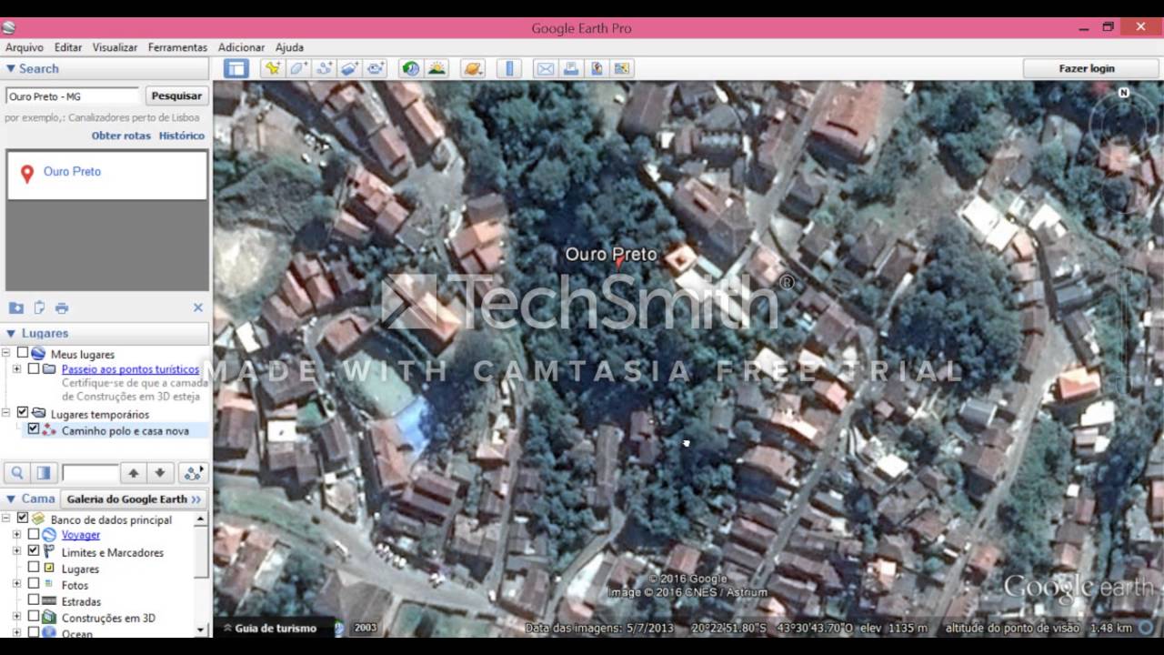Image resolution: width=1164 pixels, height=655 pixels.
Task: Click the Pesquisar button
Action: (176, 96)
